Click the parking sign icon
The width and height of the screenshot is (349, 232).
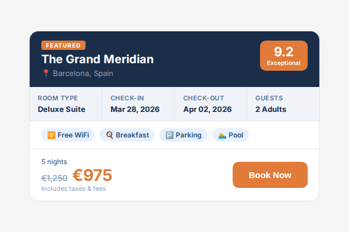pos(169,135)
